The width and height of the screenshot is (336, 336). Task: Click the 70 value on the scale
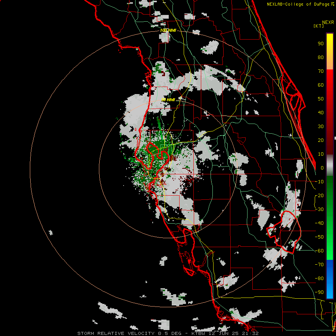321,71
